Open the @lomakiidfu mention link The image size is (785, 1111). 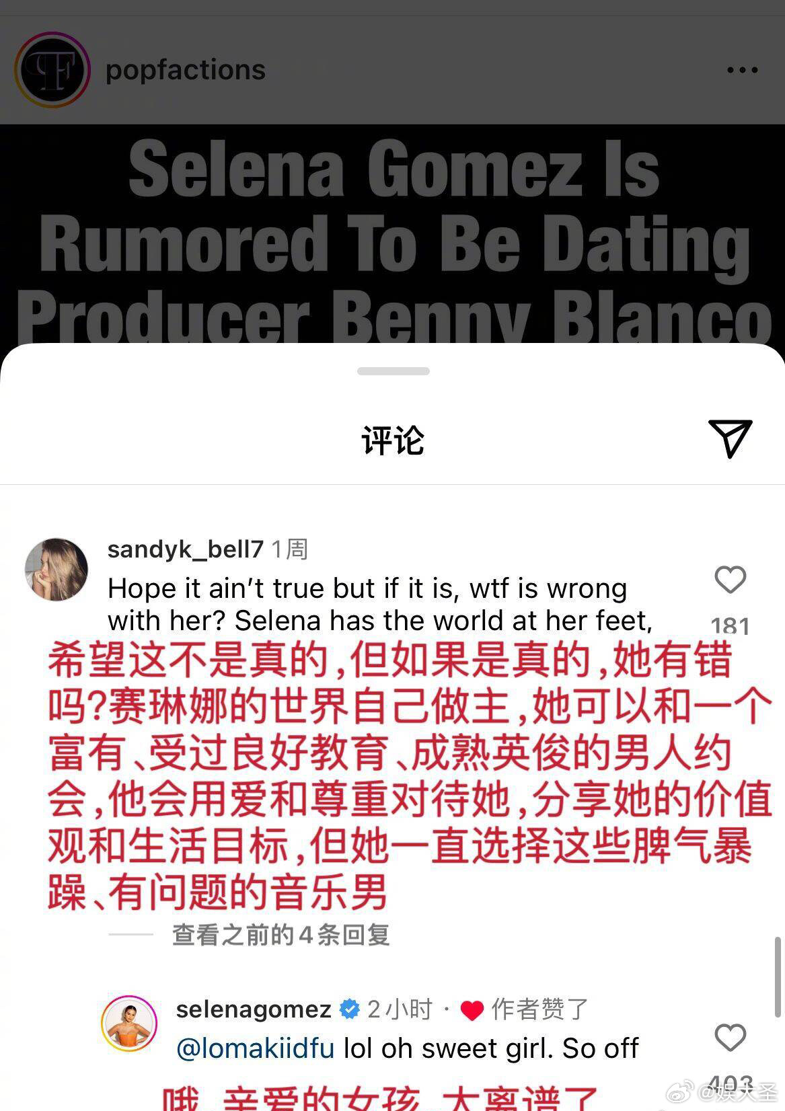coord(256,1048)
